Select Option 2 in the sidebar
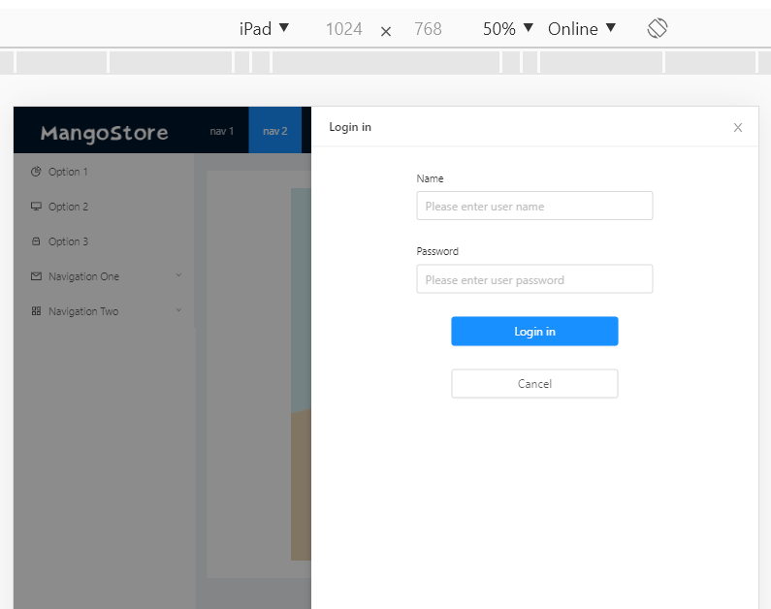 (104, 207)
